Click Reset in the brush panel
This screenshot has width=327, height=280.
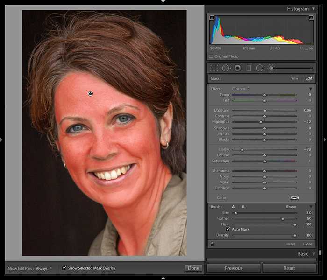coord(291,244)
